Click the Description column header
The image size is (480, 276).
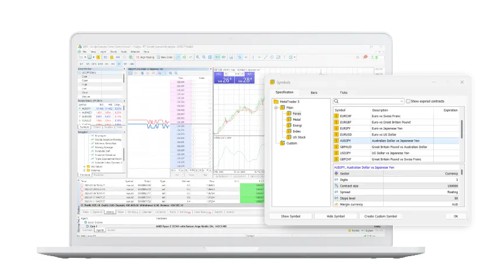tap(380, 110)
